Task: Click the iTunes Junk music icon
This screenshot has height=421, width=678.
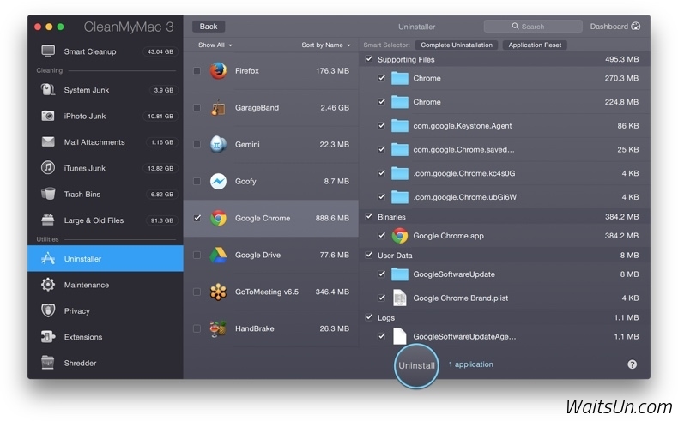Action: (x=48, y=168)
